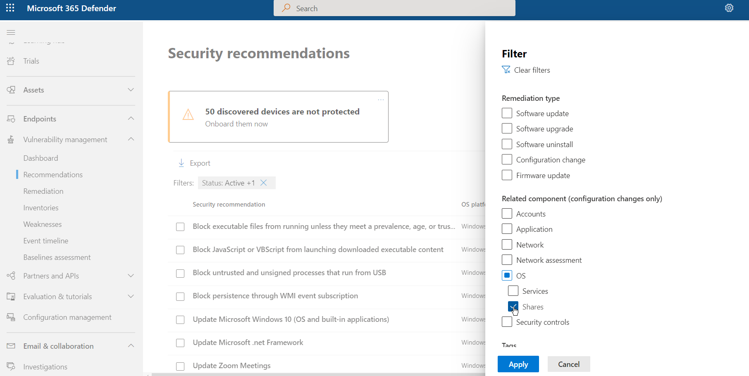Viewport: 749px width, 376px height.
Task: Click the Cancel button
Action: (568, 364)
